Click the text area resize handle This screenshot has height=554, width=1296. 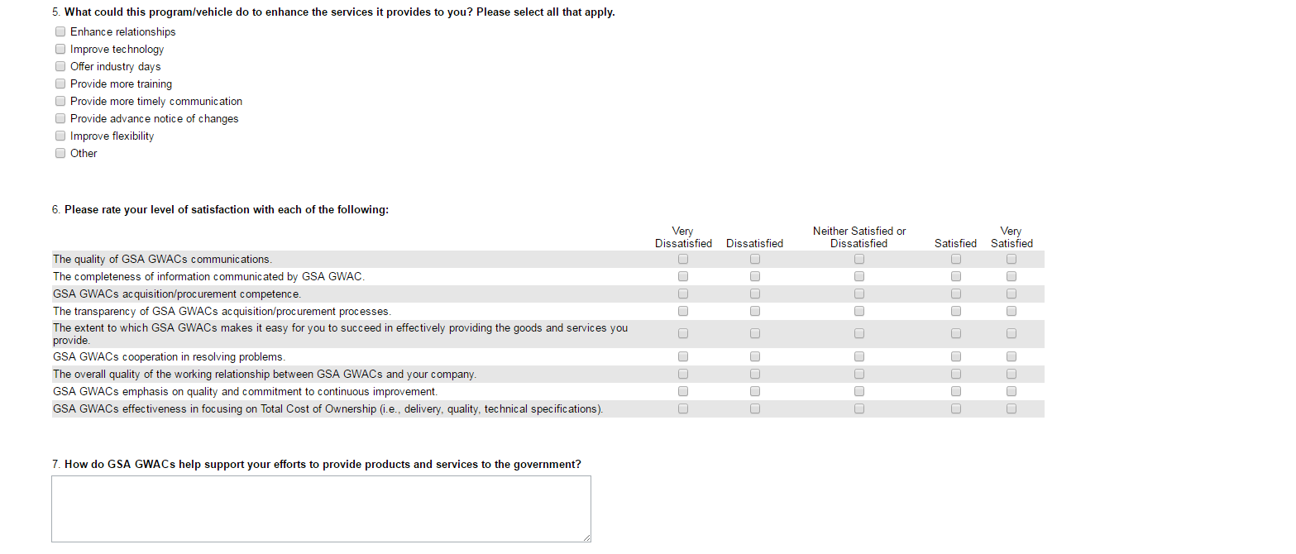click(x=586, y=537)
